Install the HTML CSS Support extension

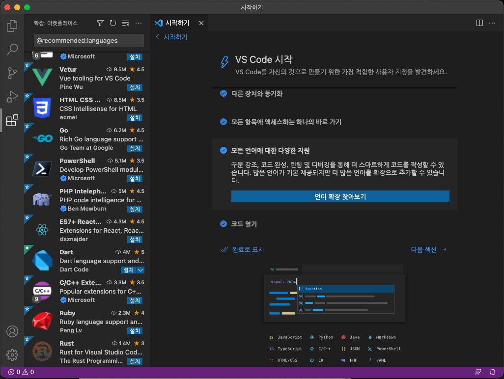135,118
